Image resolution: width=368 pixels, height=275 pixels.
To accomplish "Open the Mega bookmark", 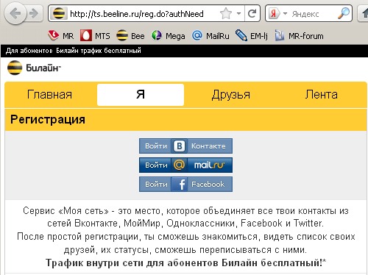I will point(169,36).
